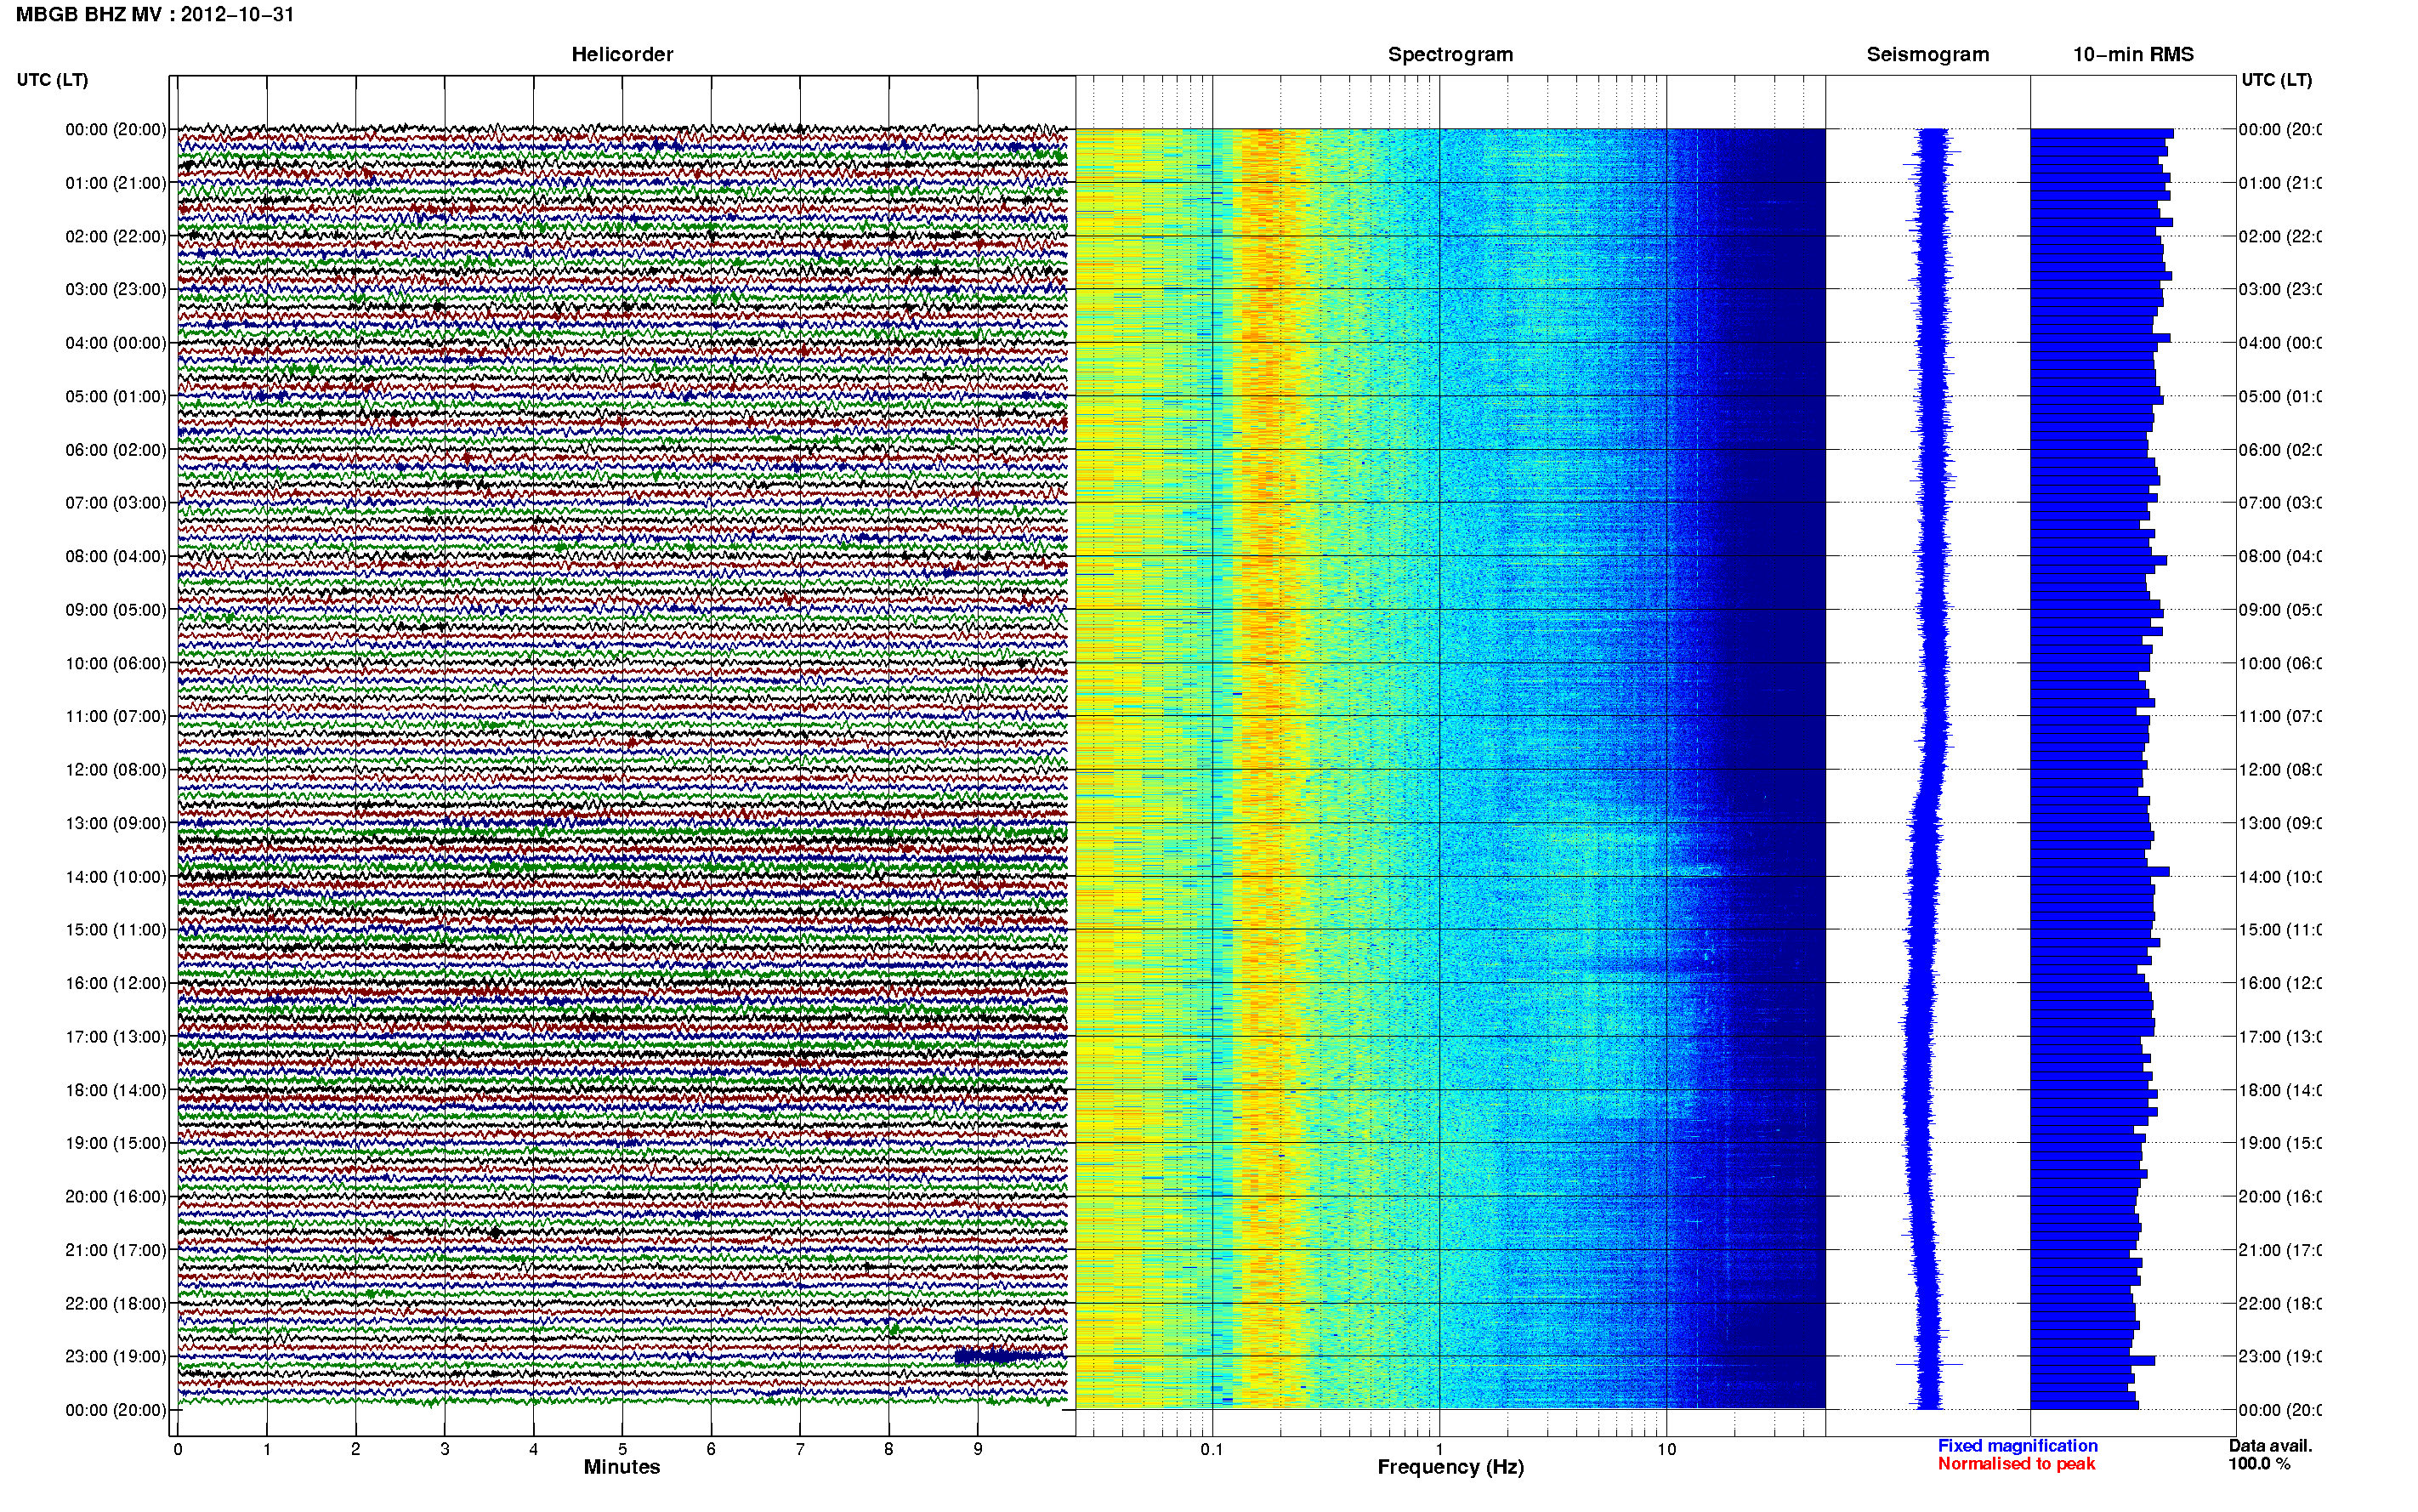Viewport: 2418px width, 1512px height.
Task: Click the "10-min RMS" panel heading
Action: click(x=2133, y=54)
